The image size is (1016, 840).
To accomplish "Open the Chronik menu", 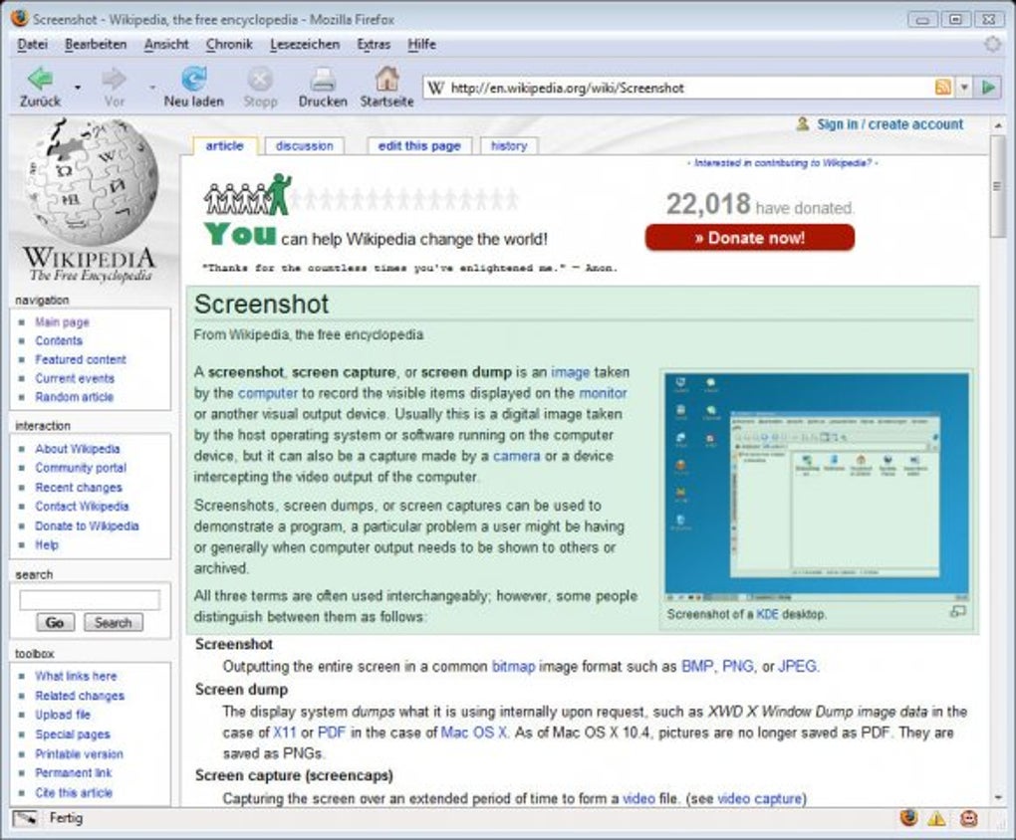I will [x=229, y=44].
